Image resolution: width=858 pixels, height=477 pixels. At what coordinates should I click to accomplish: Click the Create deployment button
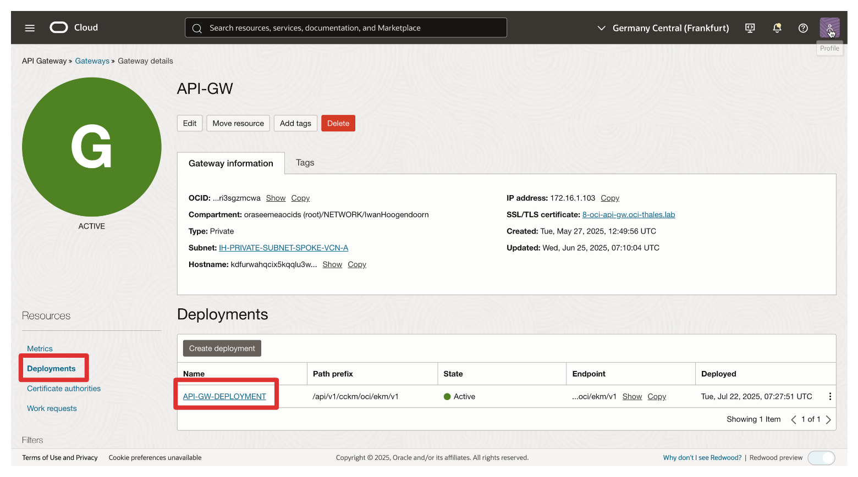pos(222,348)
